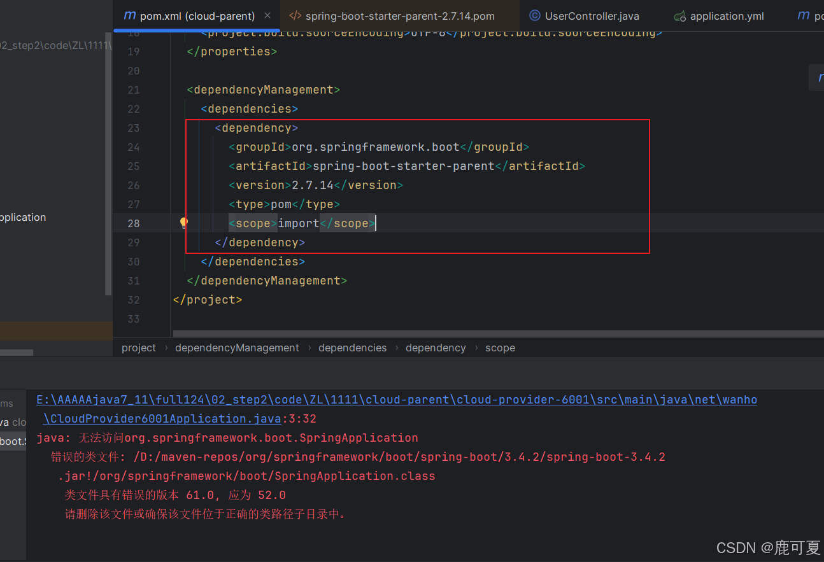Click the floating Maven reload button near editor top-right
The width and height of the screenshot is (824, 562).
tap(817, 77)
